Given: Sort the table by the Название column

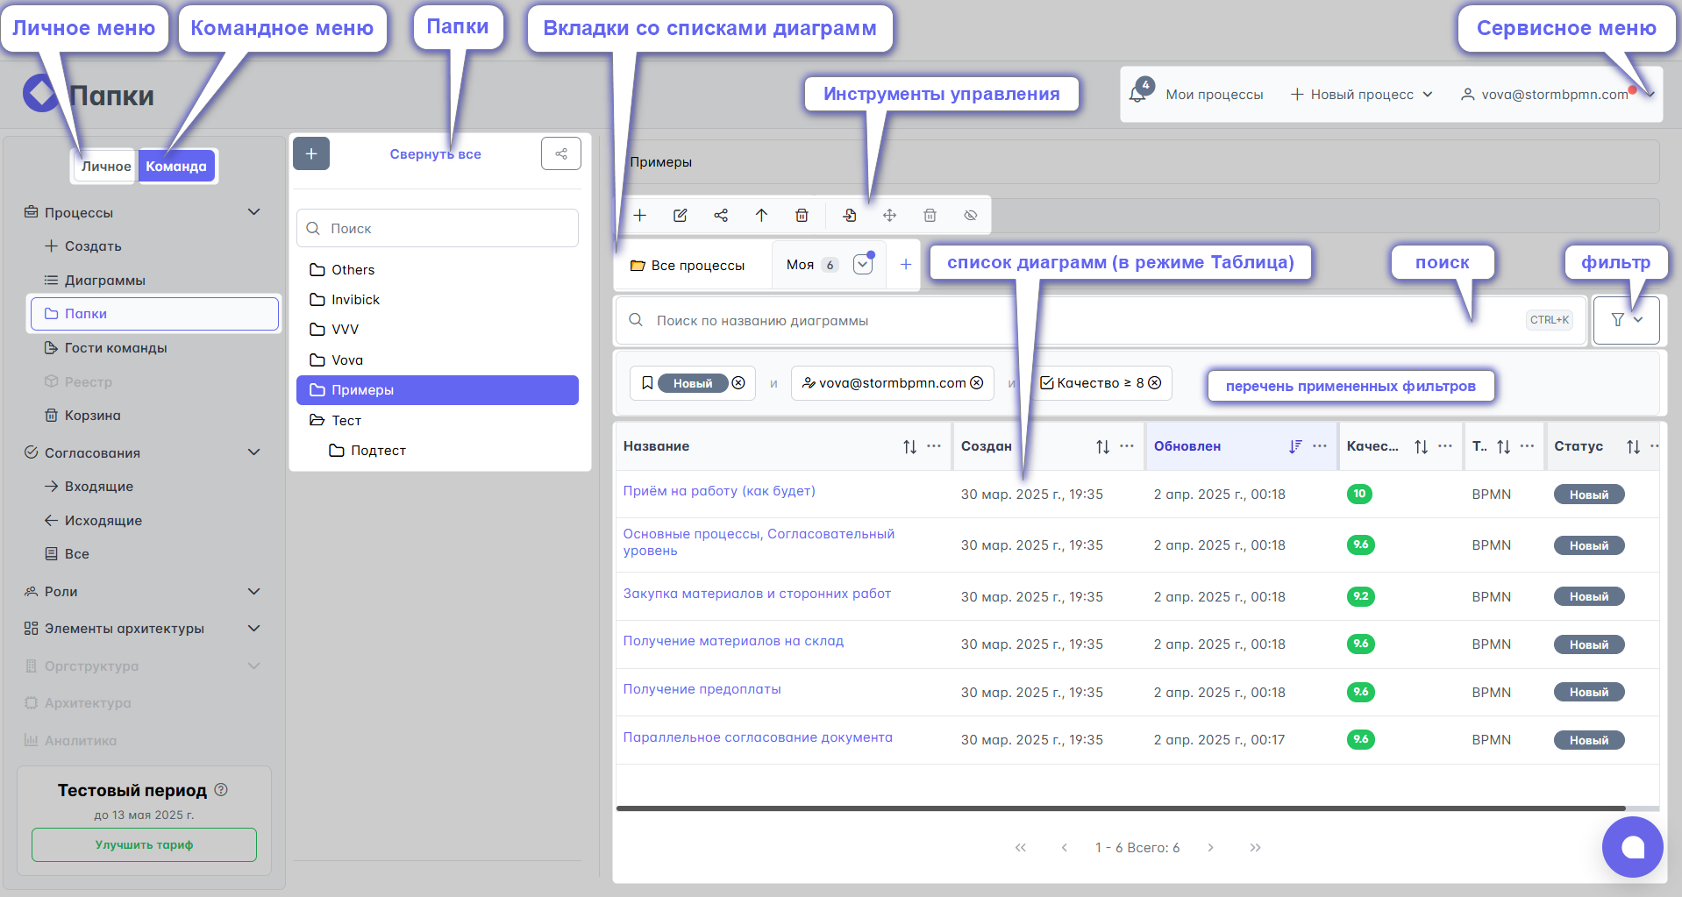Looking at the screenshot, I should [910, 446].
